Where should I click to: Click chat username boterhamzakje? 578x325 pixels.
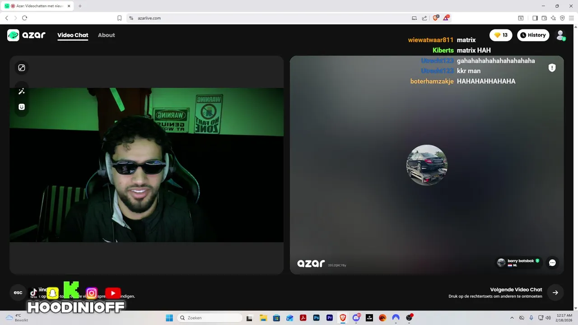[432, 81]
